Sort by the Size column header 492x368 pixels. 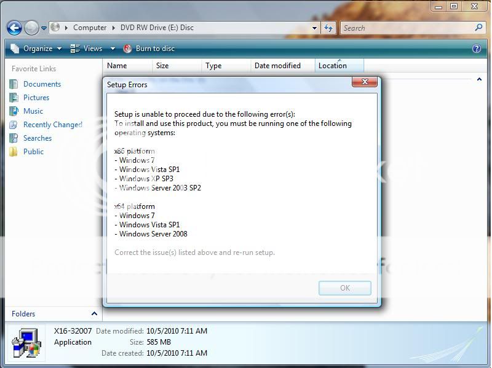click(x=177, y=66)
